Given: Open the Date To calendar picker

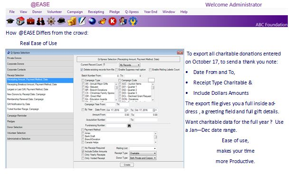Looking at the screenshot, I should [x=155, y=110].
